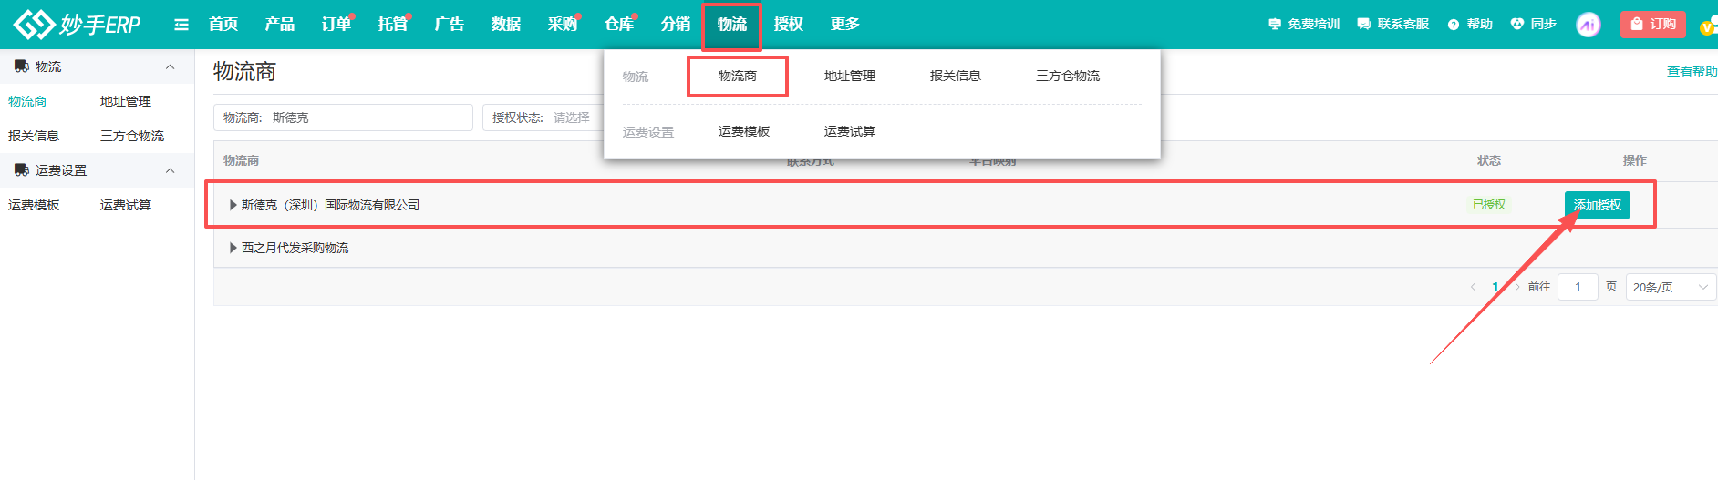Image resolution: width=1718 pixels, height=480 pixels.
Task: Click the truck icon beside 运费设置 in sidebar
Action: click(x=22, y=170)
